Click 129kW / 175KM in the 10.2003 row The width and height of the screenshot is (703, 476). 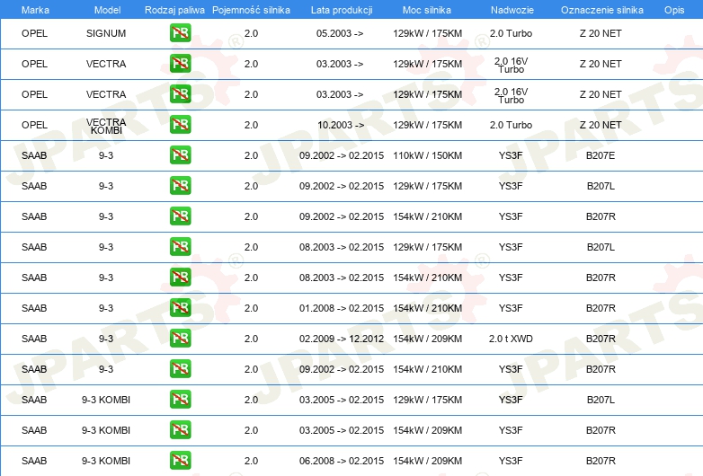(427, 125)
